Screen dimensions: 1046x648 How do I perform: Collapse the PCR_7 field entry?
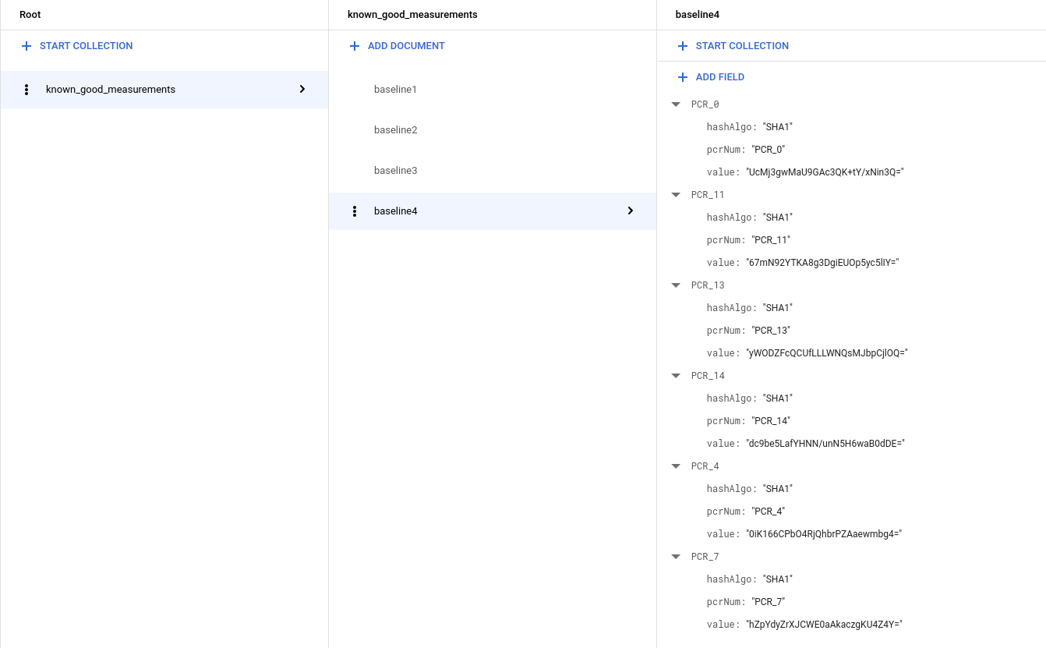tap(675, 557)
